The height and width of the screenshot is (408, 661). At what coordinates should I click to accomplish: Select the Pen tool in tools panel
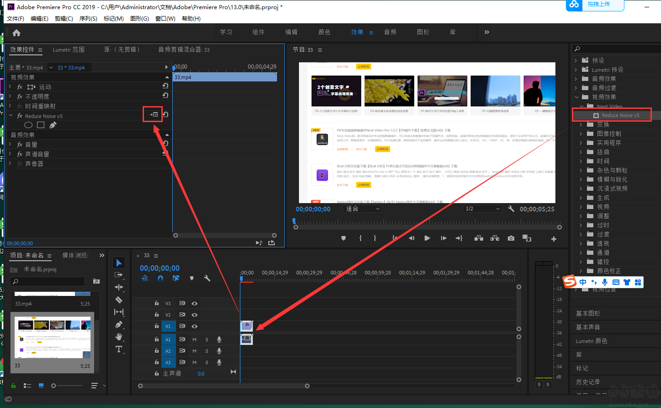pos(119,324)
